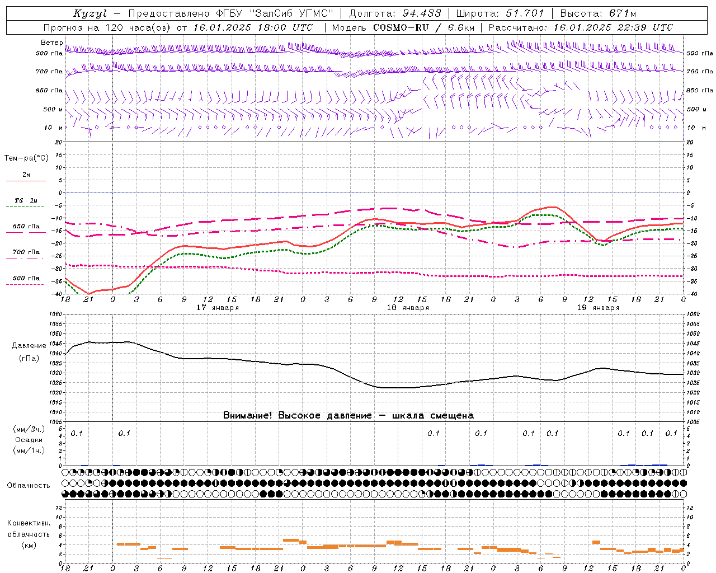This screenshot has height=573, width=716.
Task: Click the "Долгота: 94.433" header field
Action: click(x=395, y=13)
